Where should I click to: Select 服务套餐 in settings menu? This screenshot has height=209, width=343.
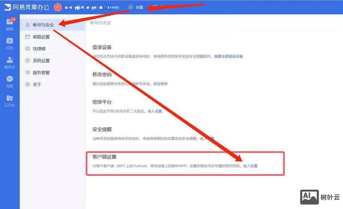point(52,72)
